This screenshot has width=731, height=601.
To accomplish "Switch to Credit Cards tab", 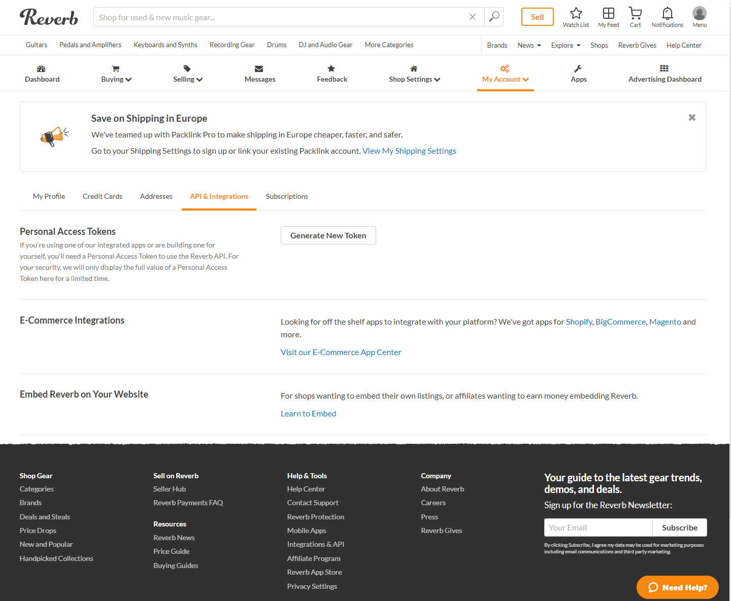I will pos(103,196).
